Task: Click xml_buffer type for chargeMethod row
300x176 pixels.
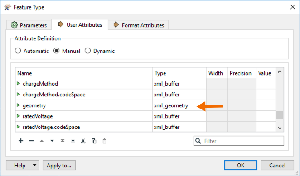Action: [179, 84]
